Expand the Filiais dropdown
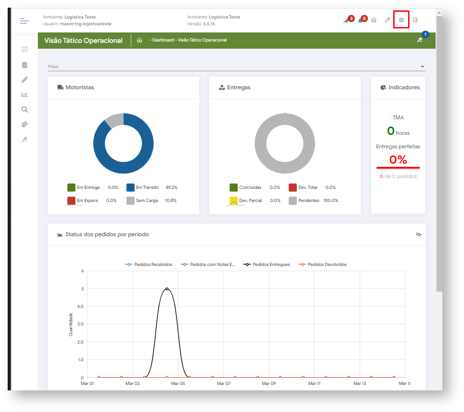464x412 pixels. 422,67
